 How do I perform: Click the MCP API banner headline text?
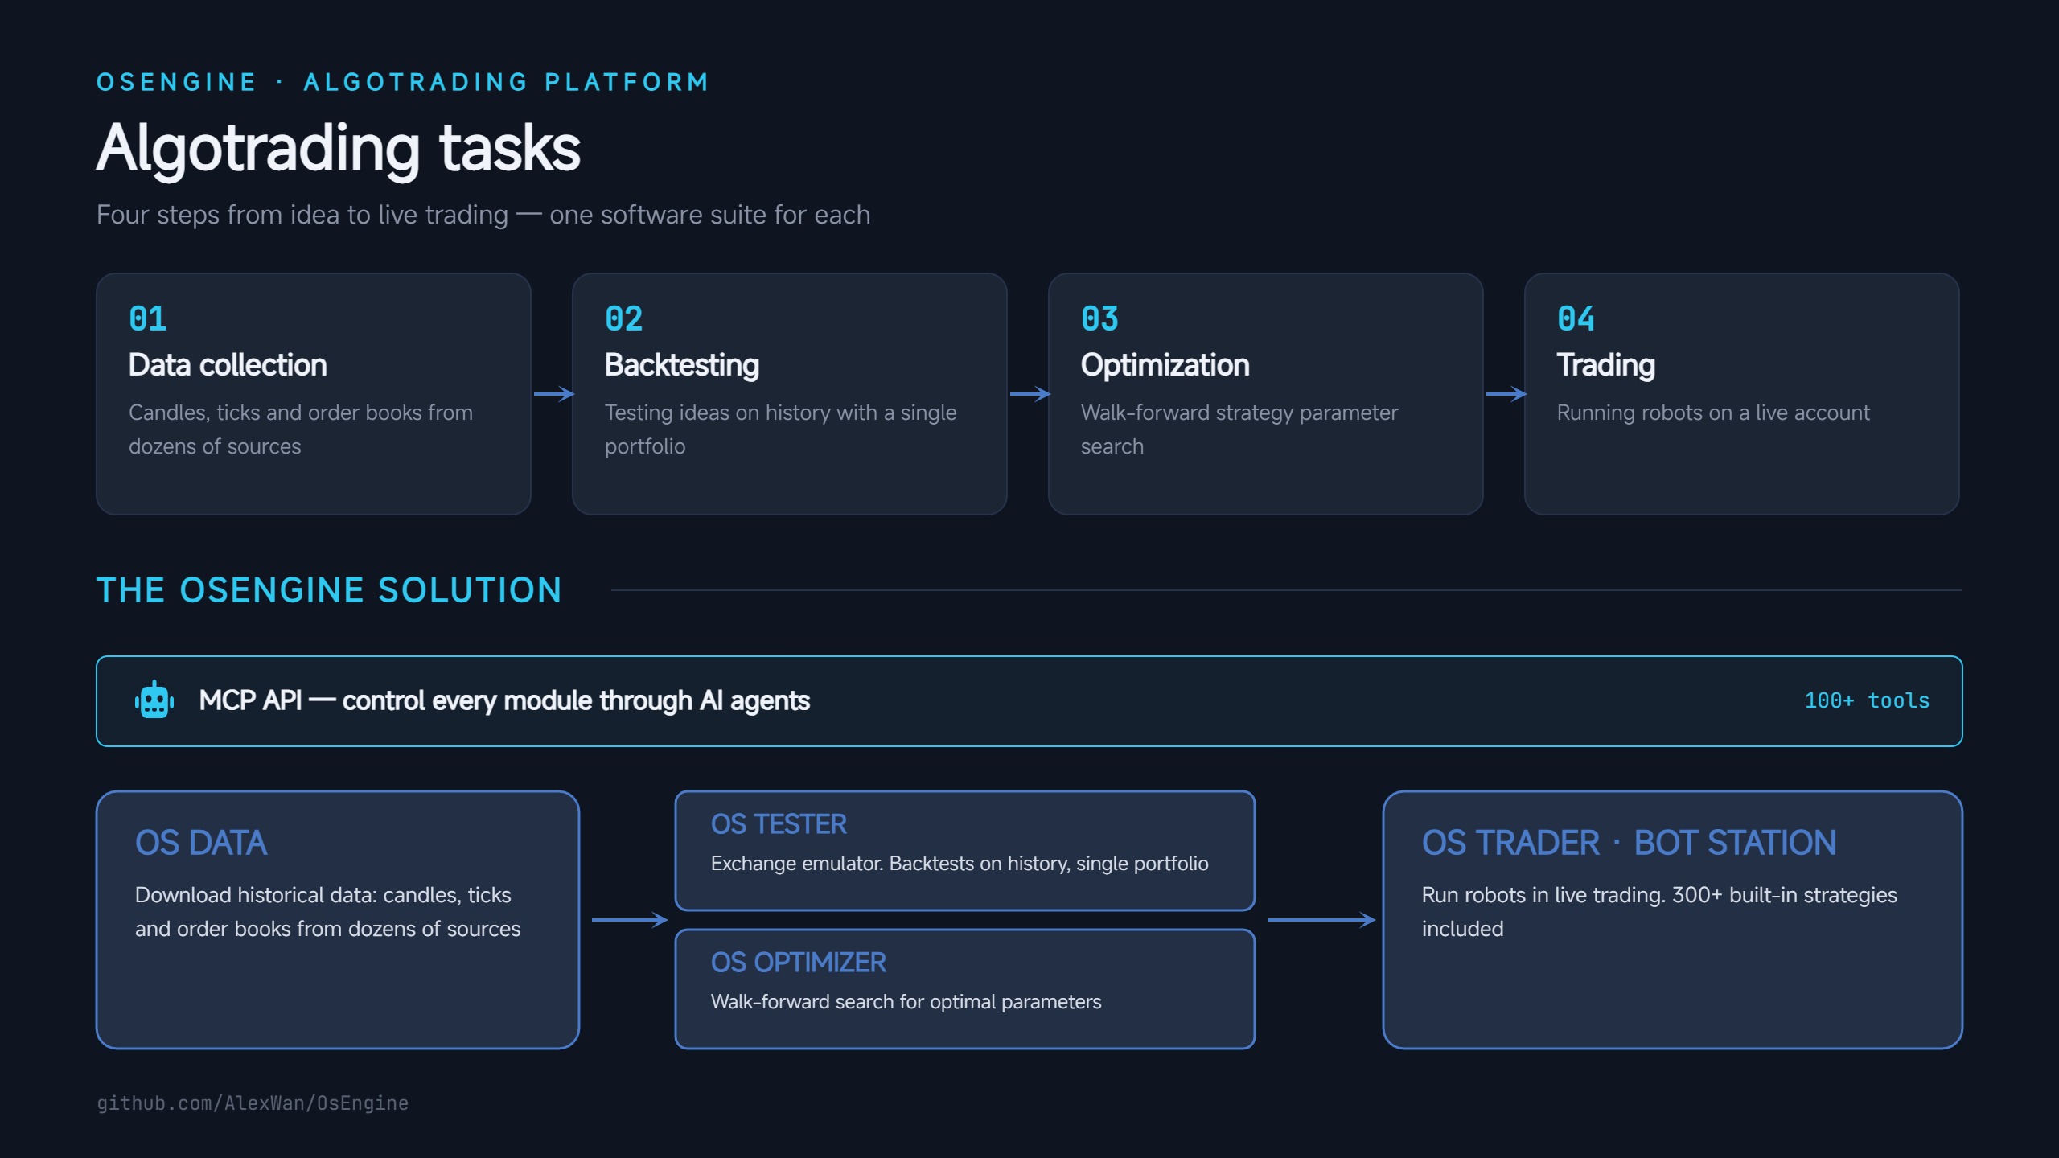pos(504,700)
